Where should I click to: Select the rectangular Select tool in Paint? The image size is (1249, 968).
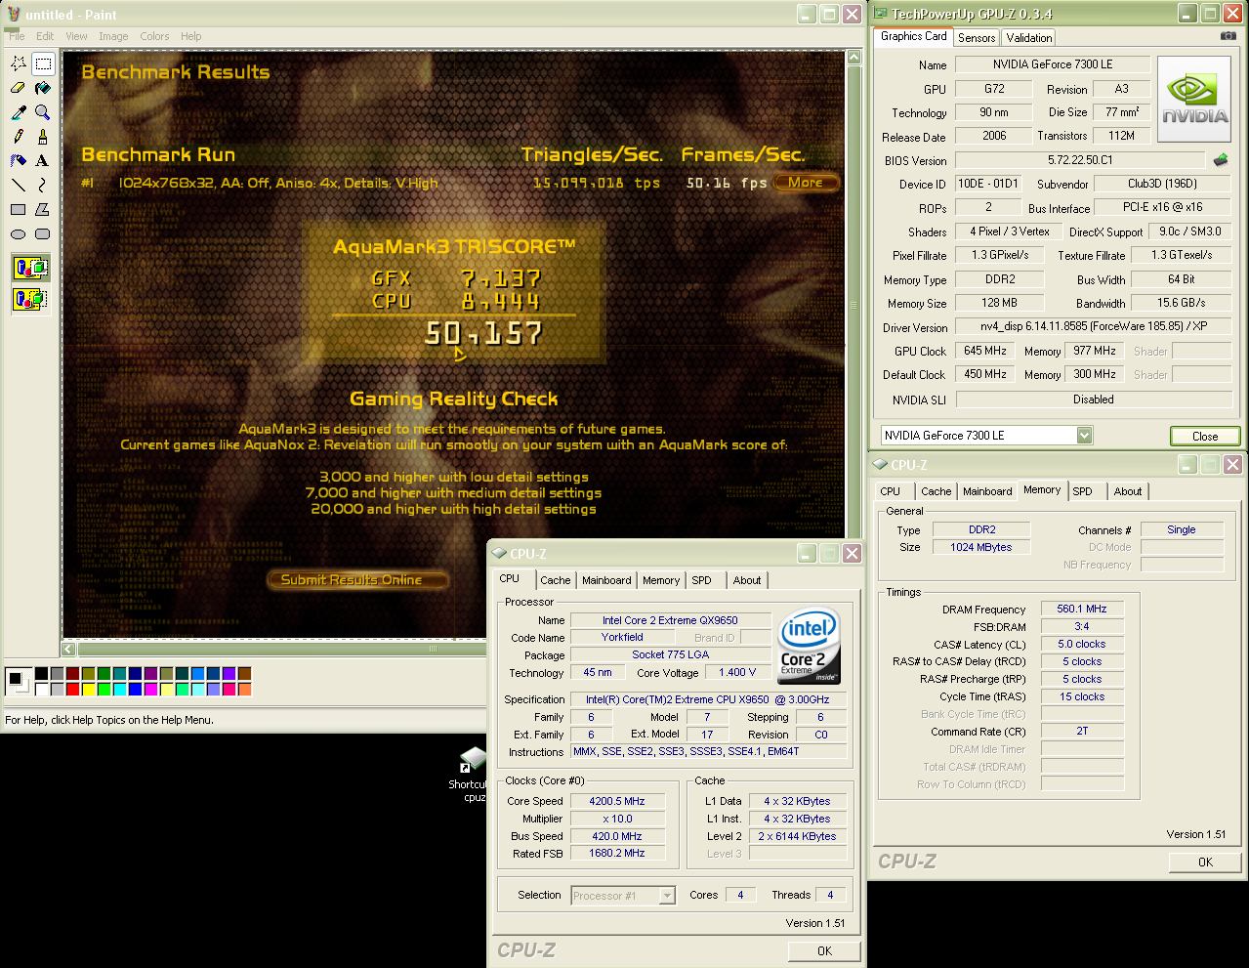43,64
